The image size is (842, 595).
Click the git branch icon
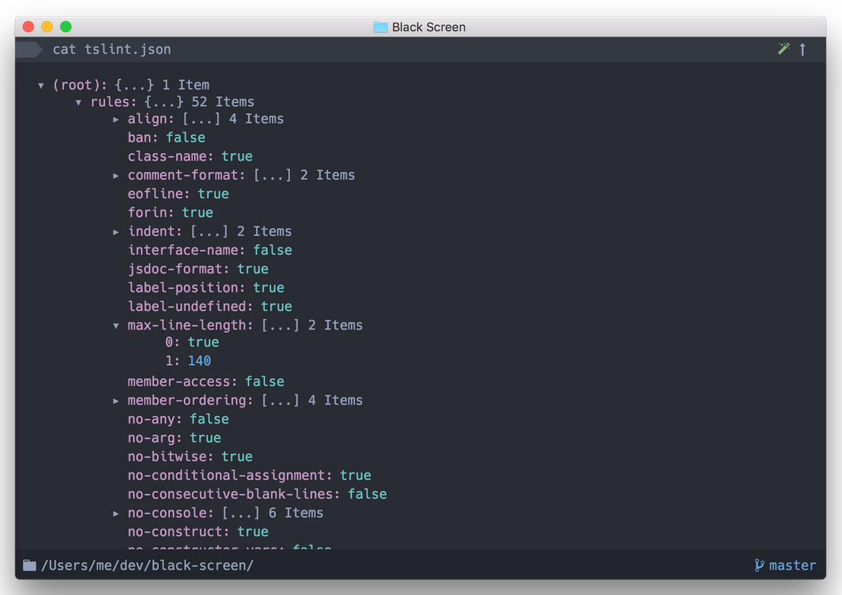(759, 565)
